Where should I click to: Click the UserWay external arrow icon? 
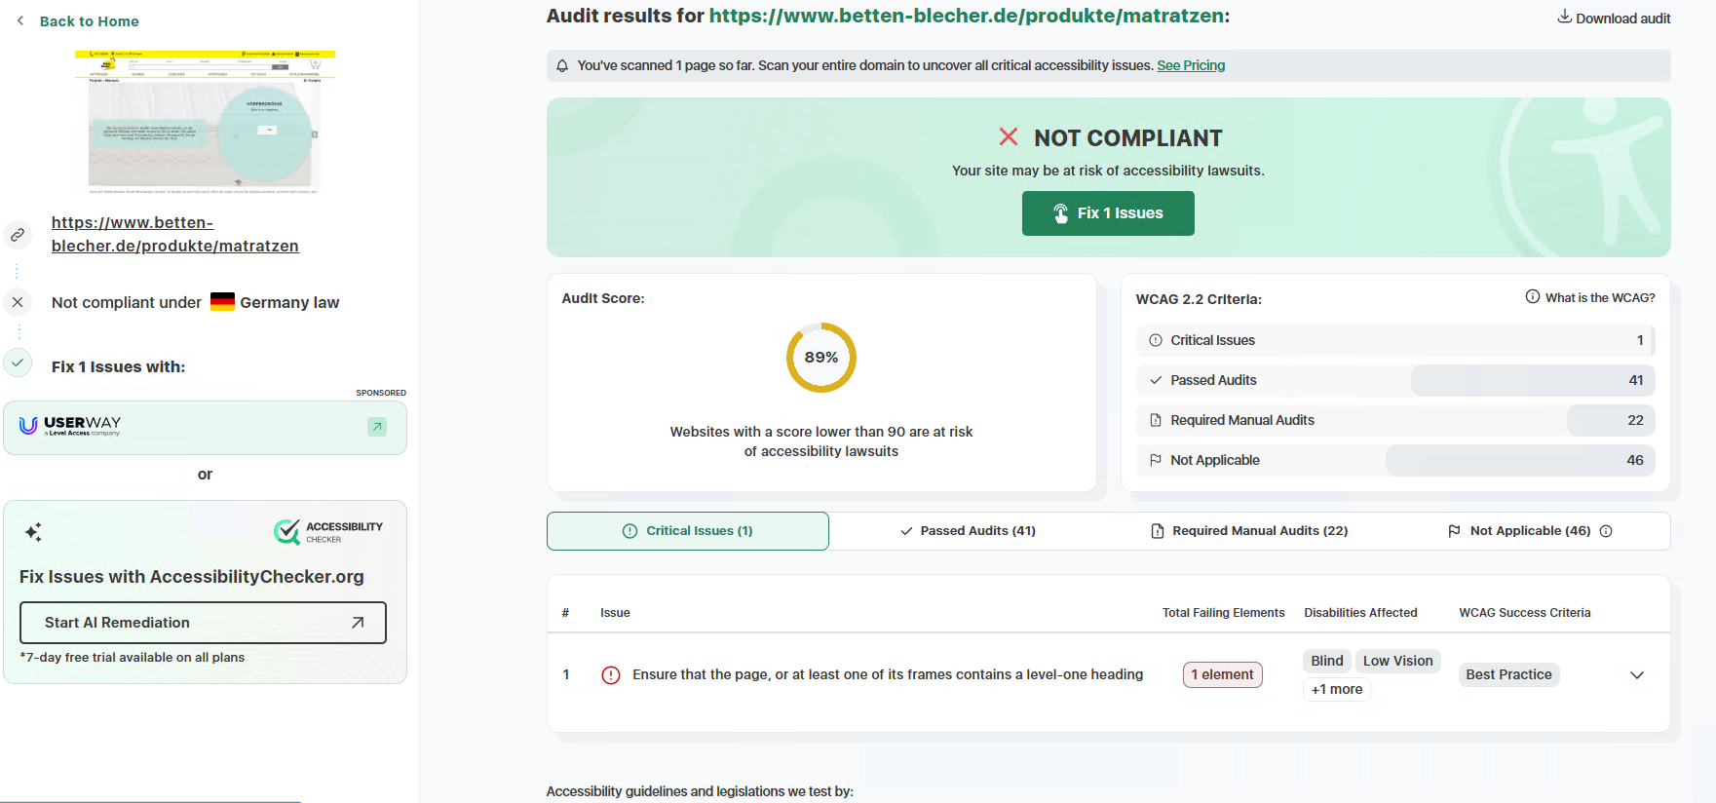click(377, 427)
